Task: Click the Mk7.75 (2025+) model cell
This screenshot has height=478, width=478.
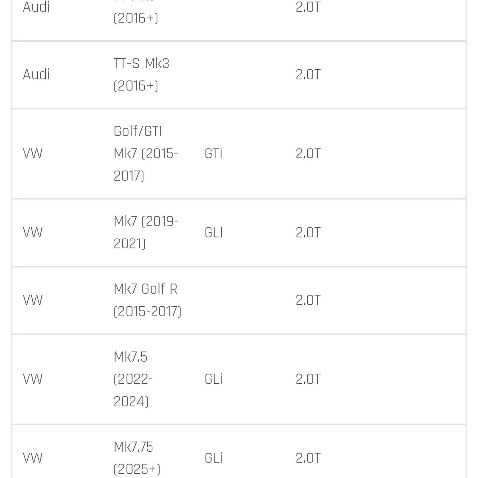Action: click(137, 458)
